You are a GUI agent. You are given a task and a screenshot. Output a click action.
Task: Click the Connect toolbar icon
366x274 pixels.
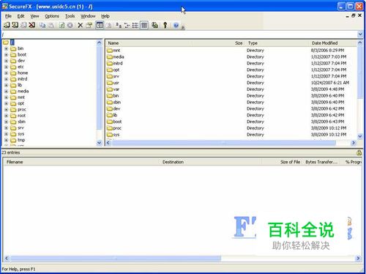(7, 25)
